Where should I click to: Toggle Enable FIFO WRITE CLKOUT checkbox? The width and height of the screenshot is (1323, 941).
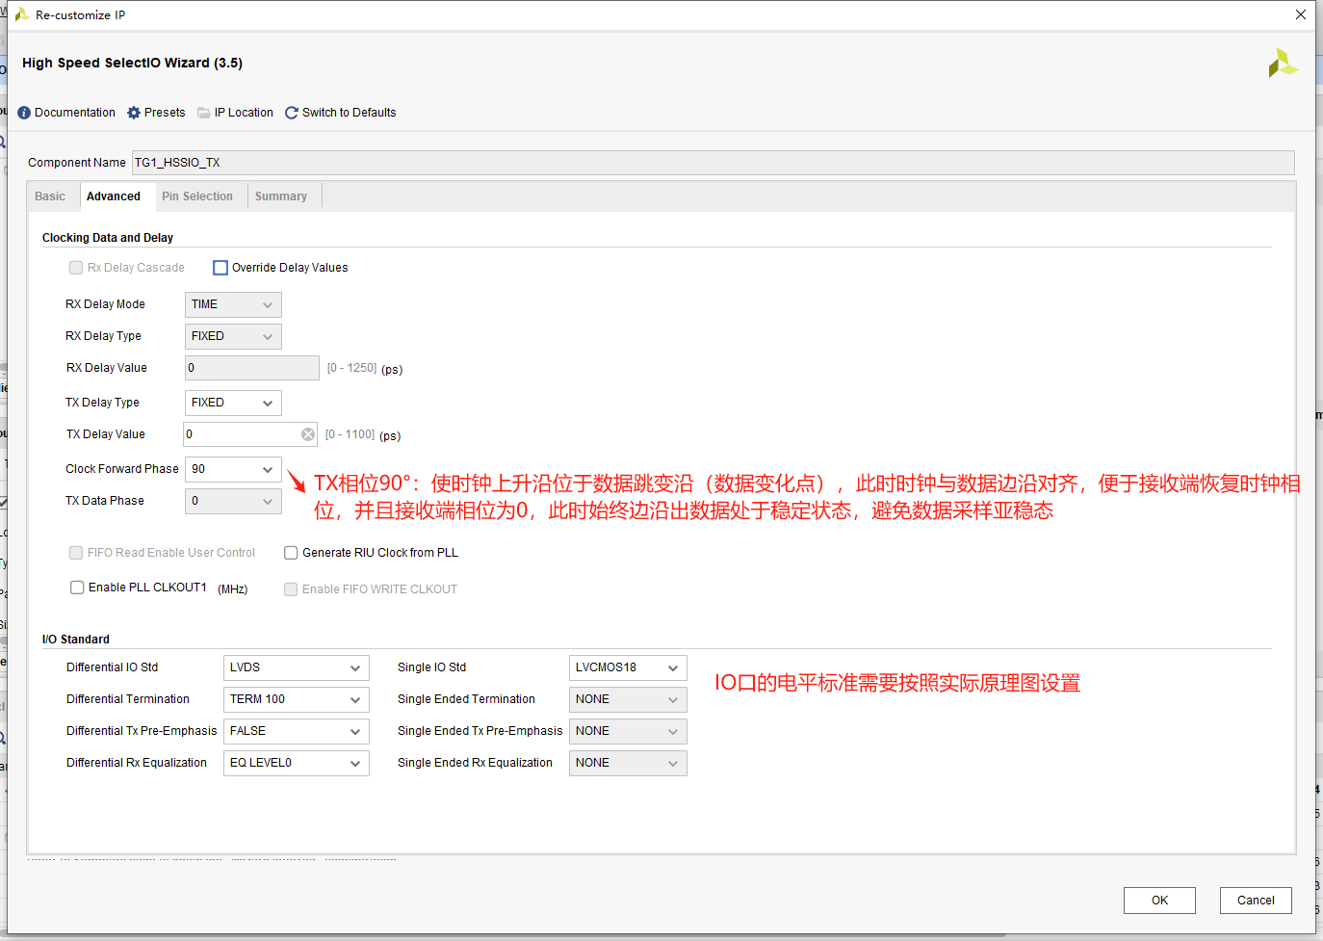click(x=291, y=589)
